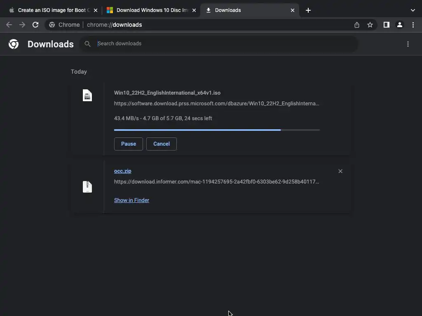Show occ.zip in Finder
The image size is (422, 316).
131,200
